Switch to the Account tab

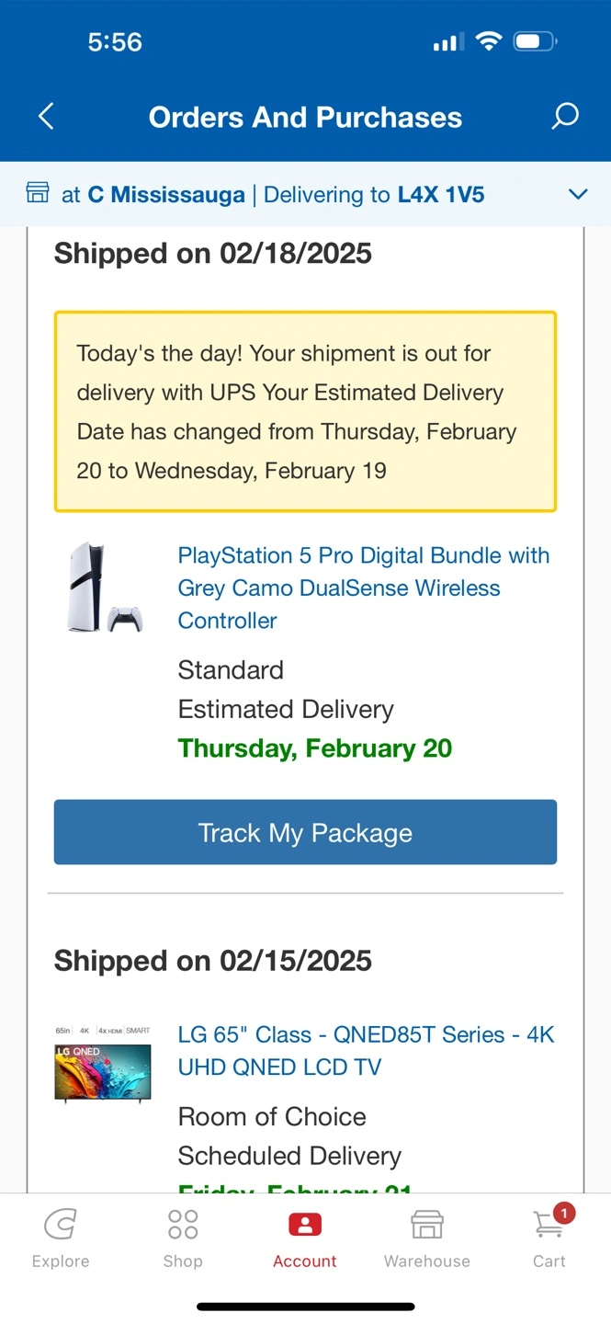pos(305,1238)
